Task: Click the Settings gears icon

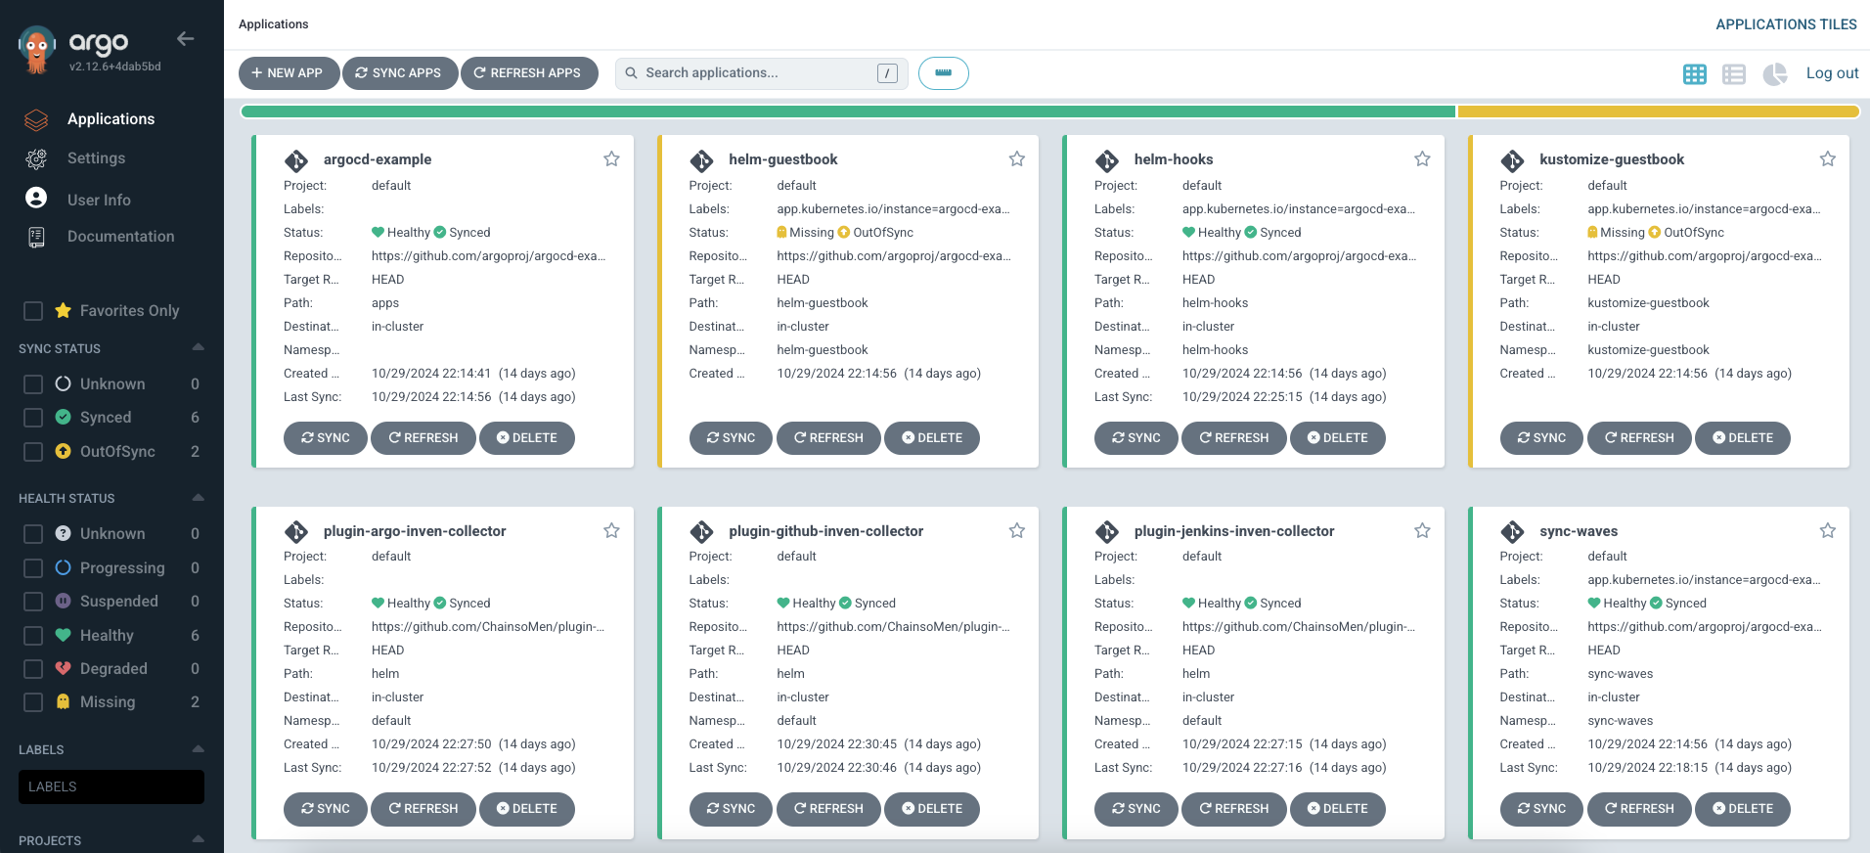Action: point(36,158)
